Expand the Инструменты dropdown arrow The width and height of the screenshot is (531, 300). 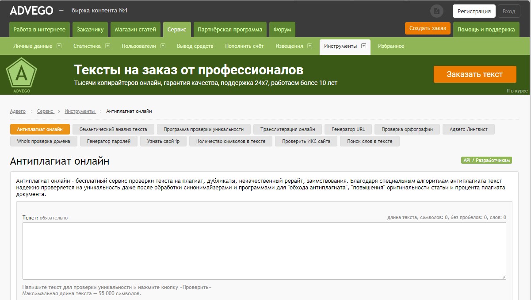pyautogui.click(x=363, y=46)
